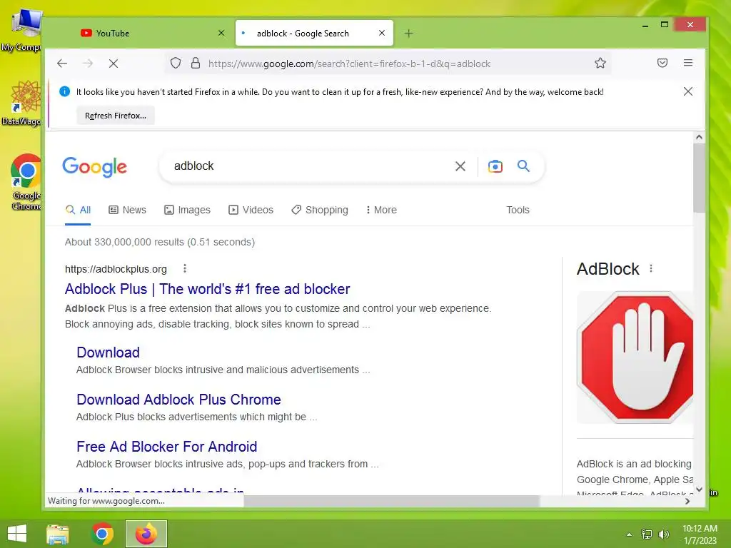731x548 pixels.
Task: Switch to Images results
Action: click(188, 210)
